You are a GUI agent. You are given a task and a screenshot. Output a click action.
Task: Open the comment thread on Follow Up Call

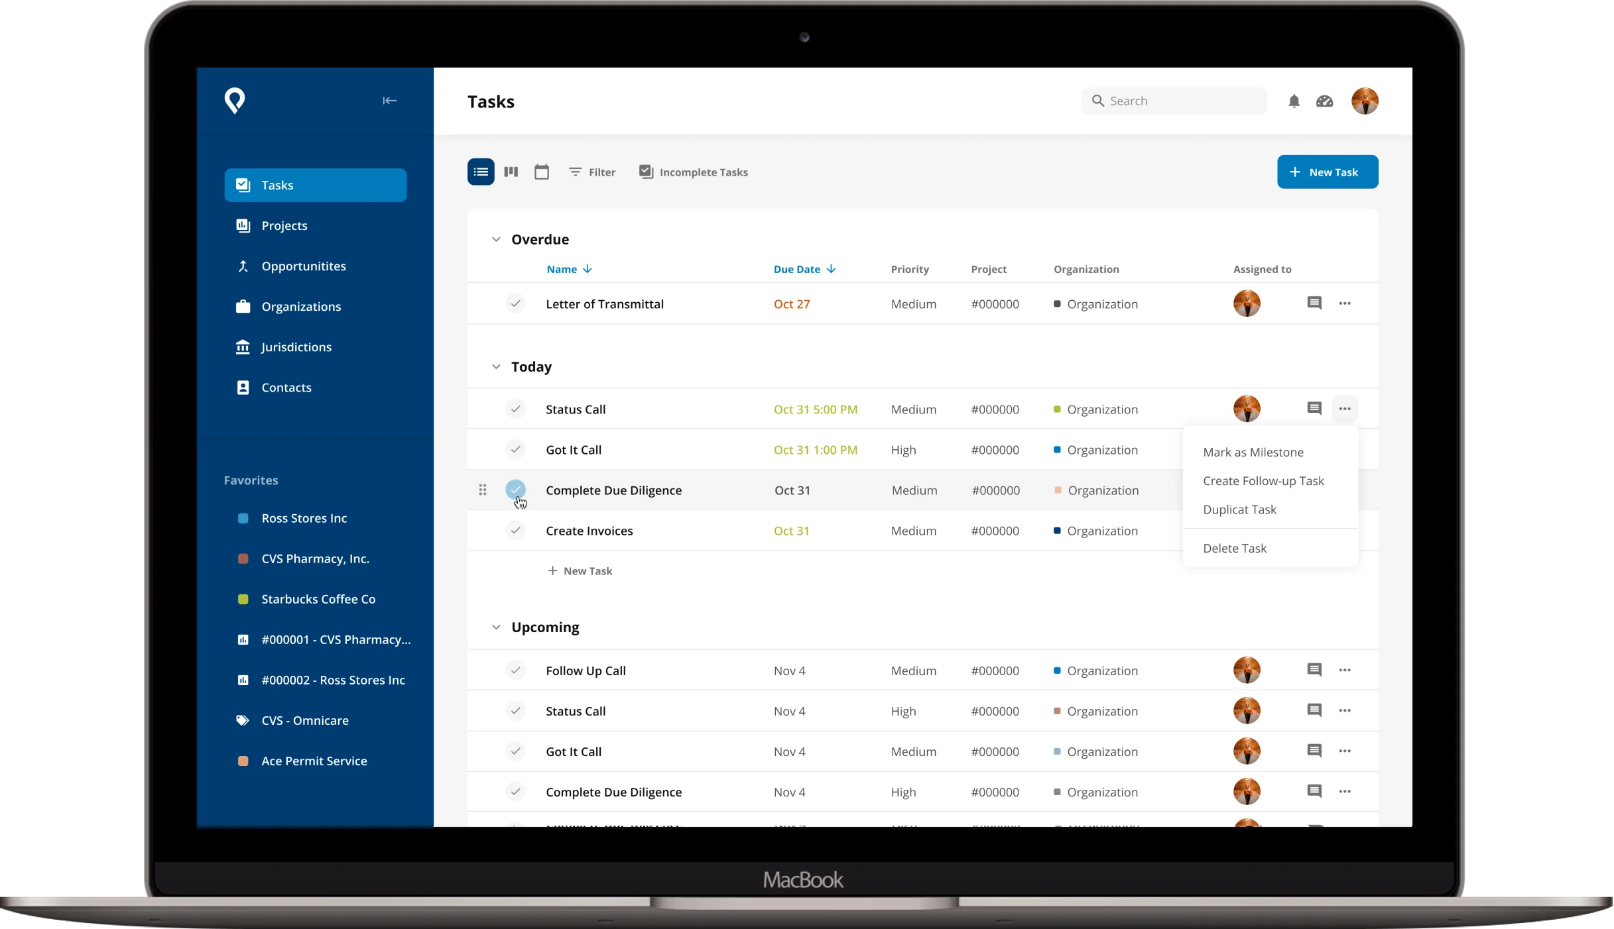click(1314, 670)
